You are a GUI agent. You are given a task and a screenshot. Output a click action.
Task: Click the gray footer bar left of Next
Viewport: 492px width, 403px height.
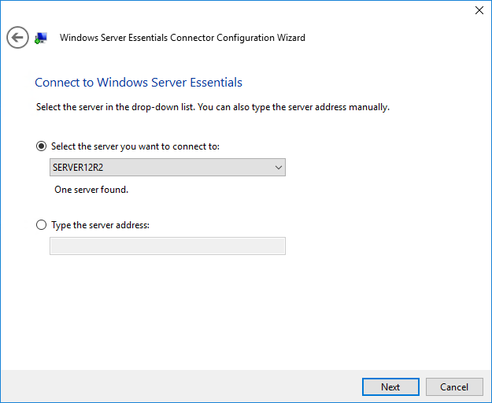(181, 386)
